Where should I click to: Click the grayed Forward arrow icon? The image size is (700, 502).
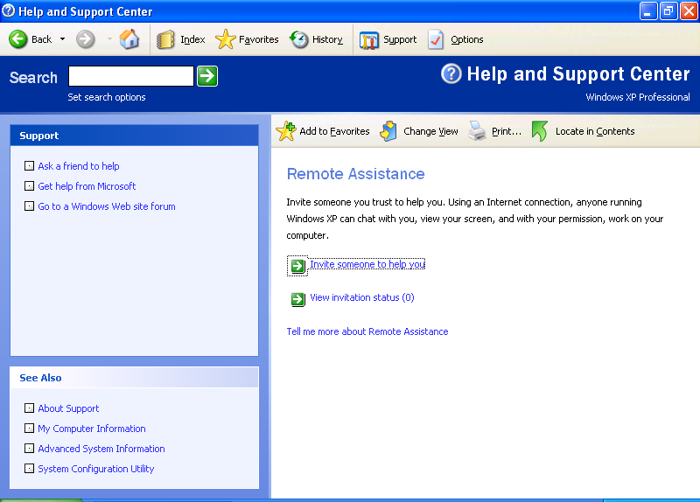(x=85, y=39)
